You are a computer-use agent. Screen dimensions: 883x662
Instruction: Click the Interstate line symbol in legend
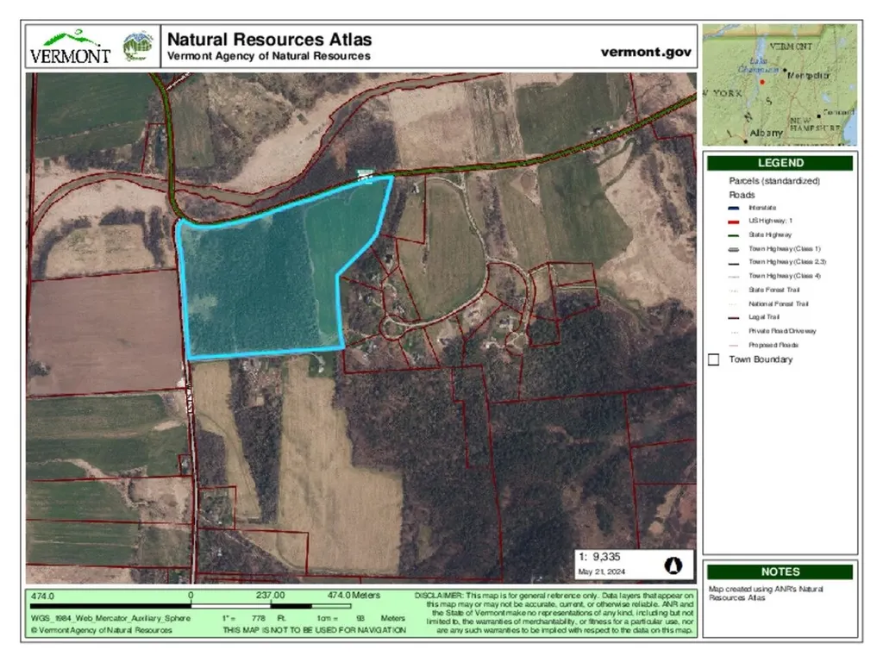(x=735, y=208)
